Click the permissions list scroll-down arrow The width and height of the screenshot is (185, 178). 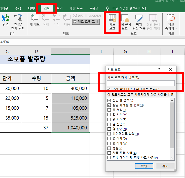pyautogui.click(x=172, y=158)
